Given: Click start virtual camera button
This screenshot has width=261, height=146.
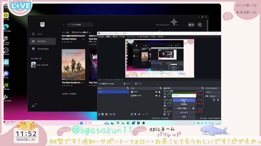Looking at the screenshot, I should [182, 108].
